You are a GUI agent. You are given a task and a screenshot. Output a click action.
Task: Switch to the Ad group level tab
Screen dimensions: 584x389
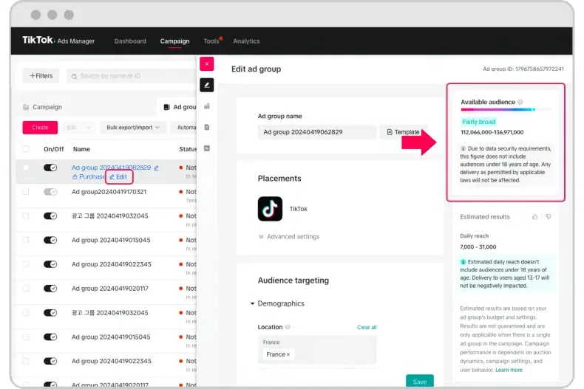click(180, 107)
